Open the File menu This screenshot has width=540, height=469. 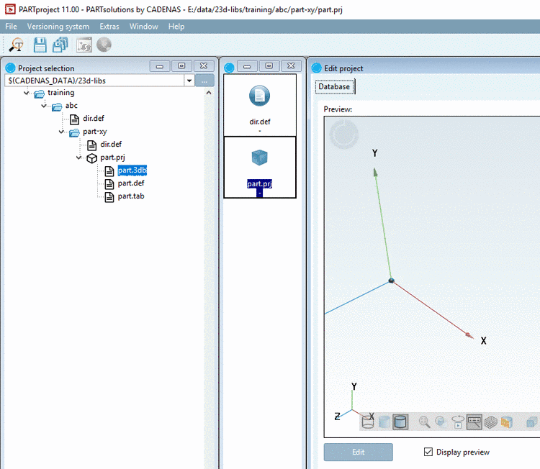point(11,27)
